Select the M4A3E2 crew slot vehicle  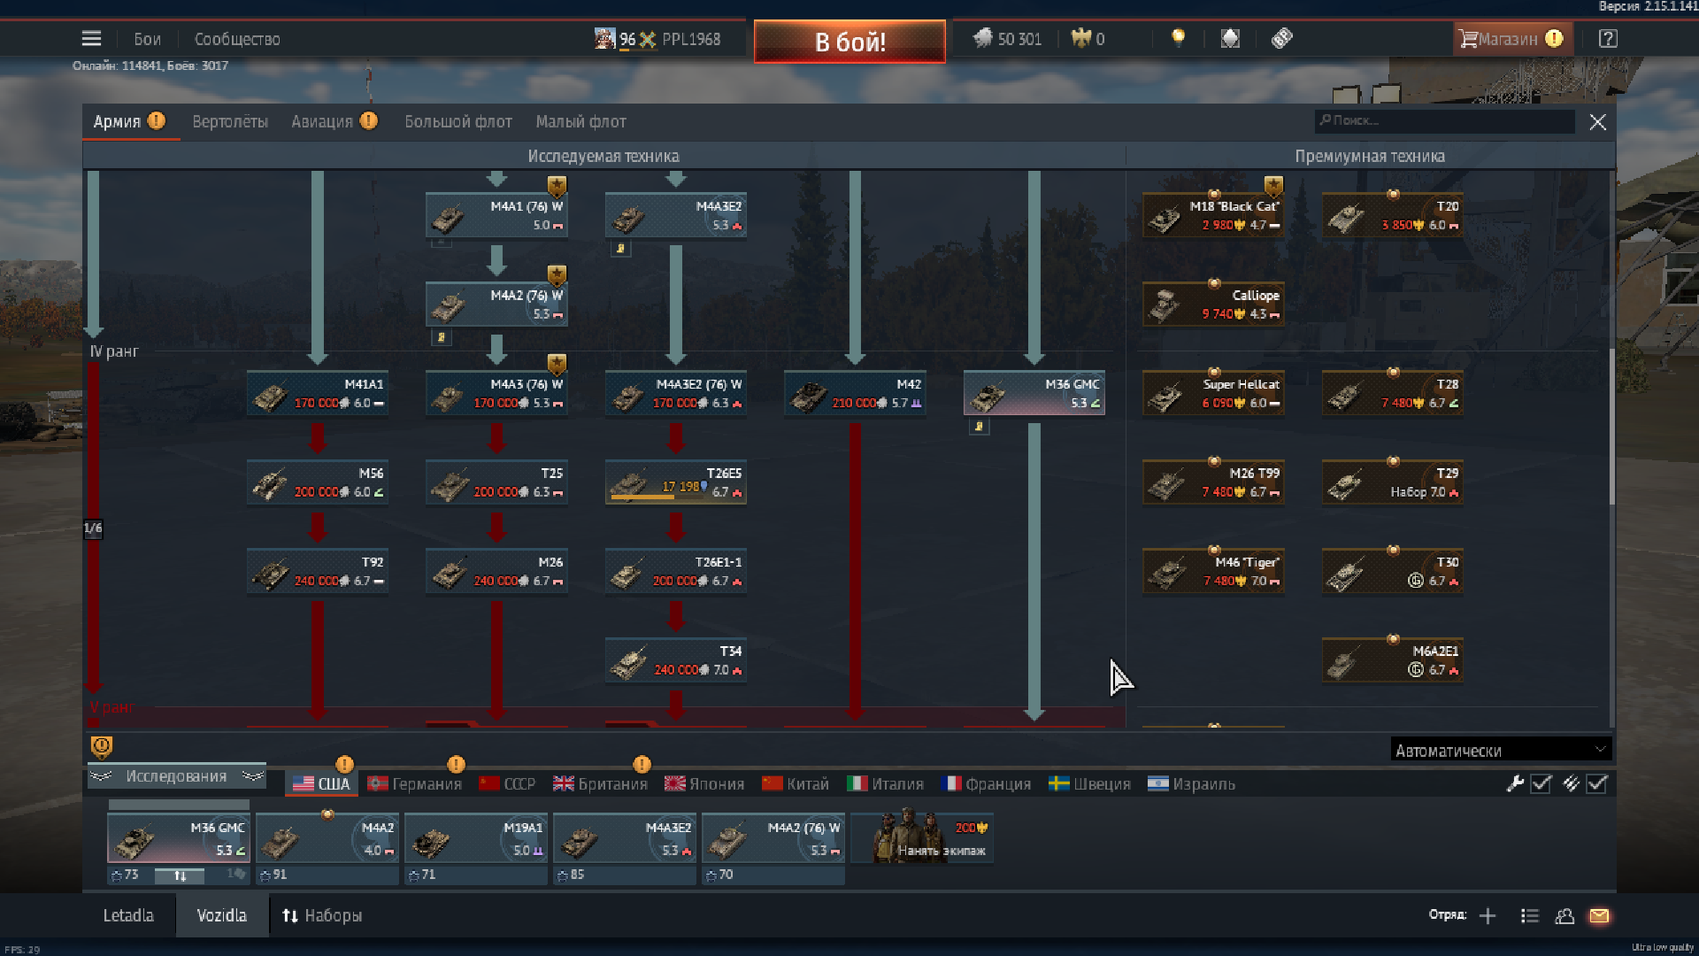click(625, 838)
